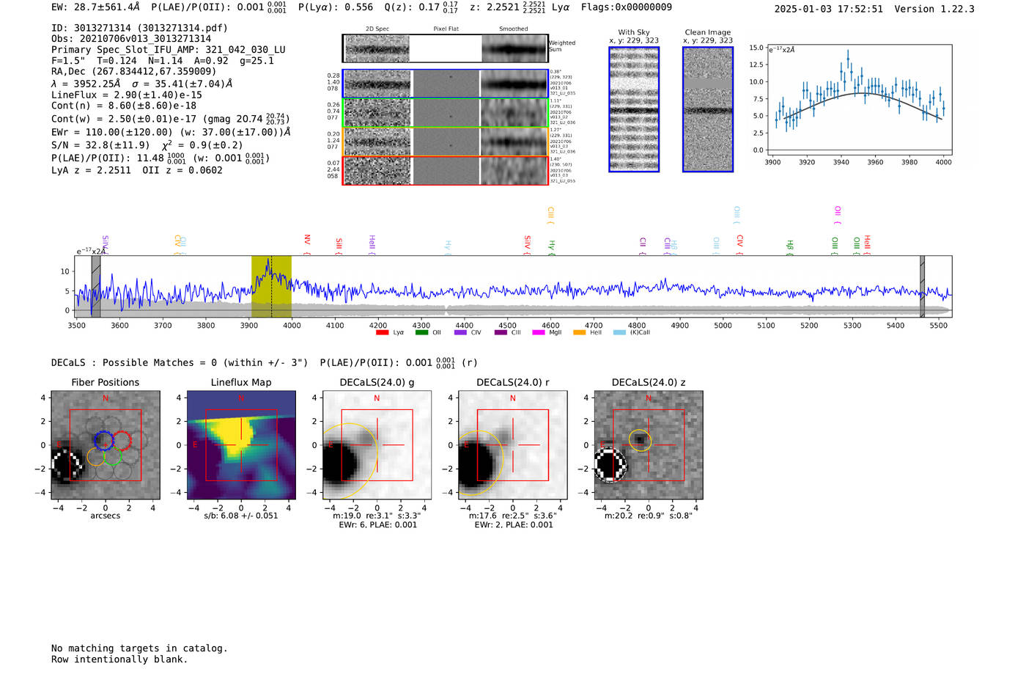Click the purple HeII line marker label
Image resolution: width=1026 pixels, height=699 pixels.
tap(372, 242)
